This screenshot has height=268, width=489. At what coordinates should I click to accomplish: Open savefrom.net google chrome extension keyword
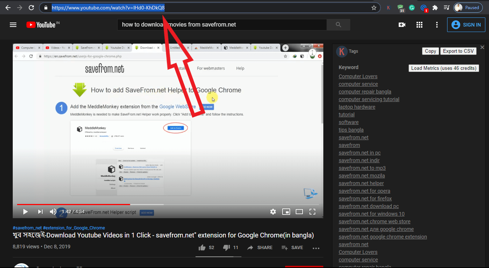(383, 237)
